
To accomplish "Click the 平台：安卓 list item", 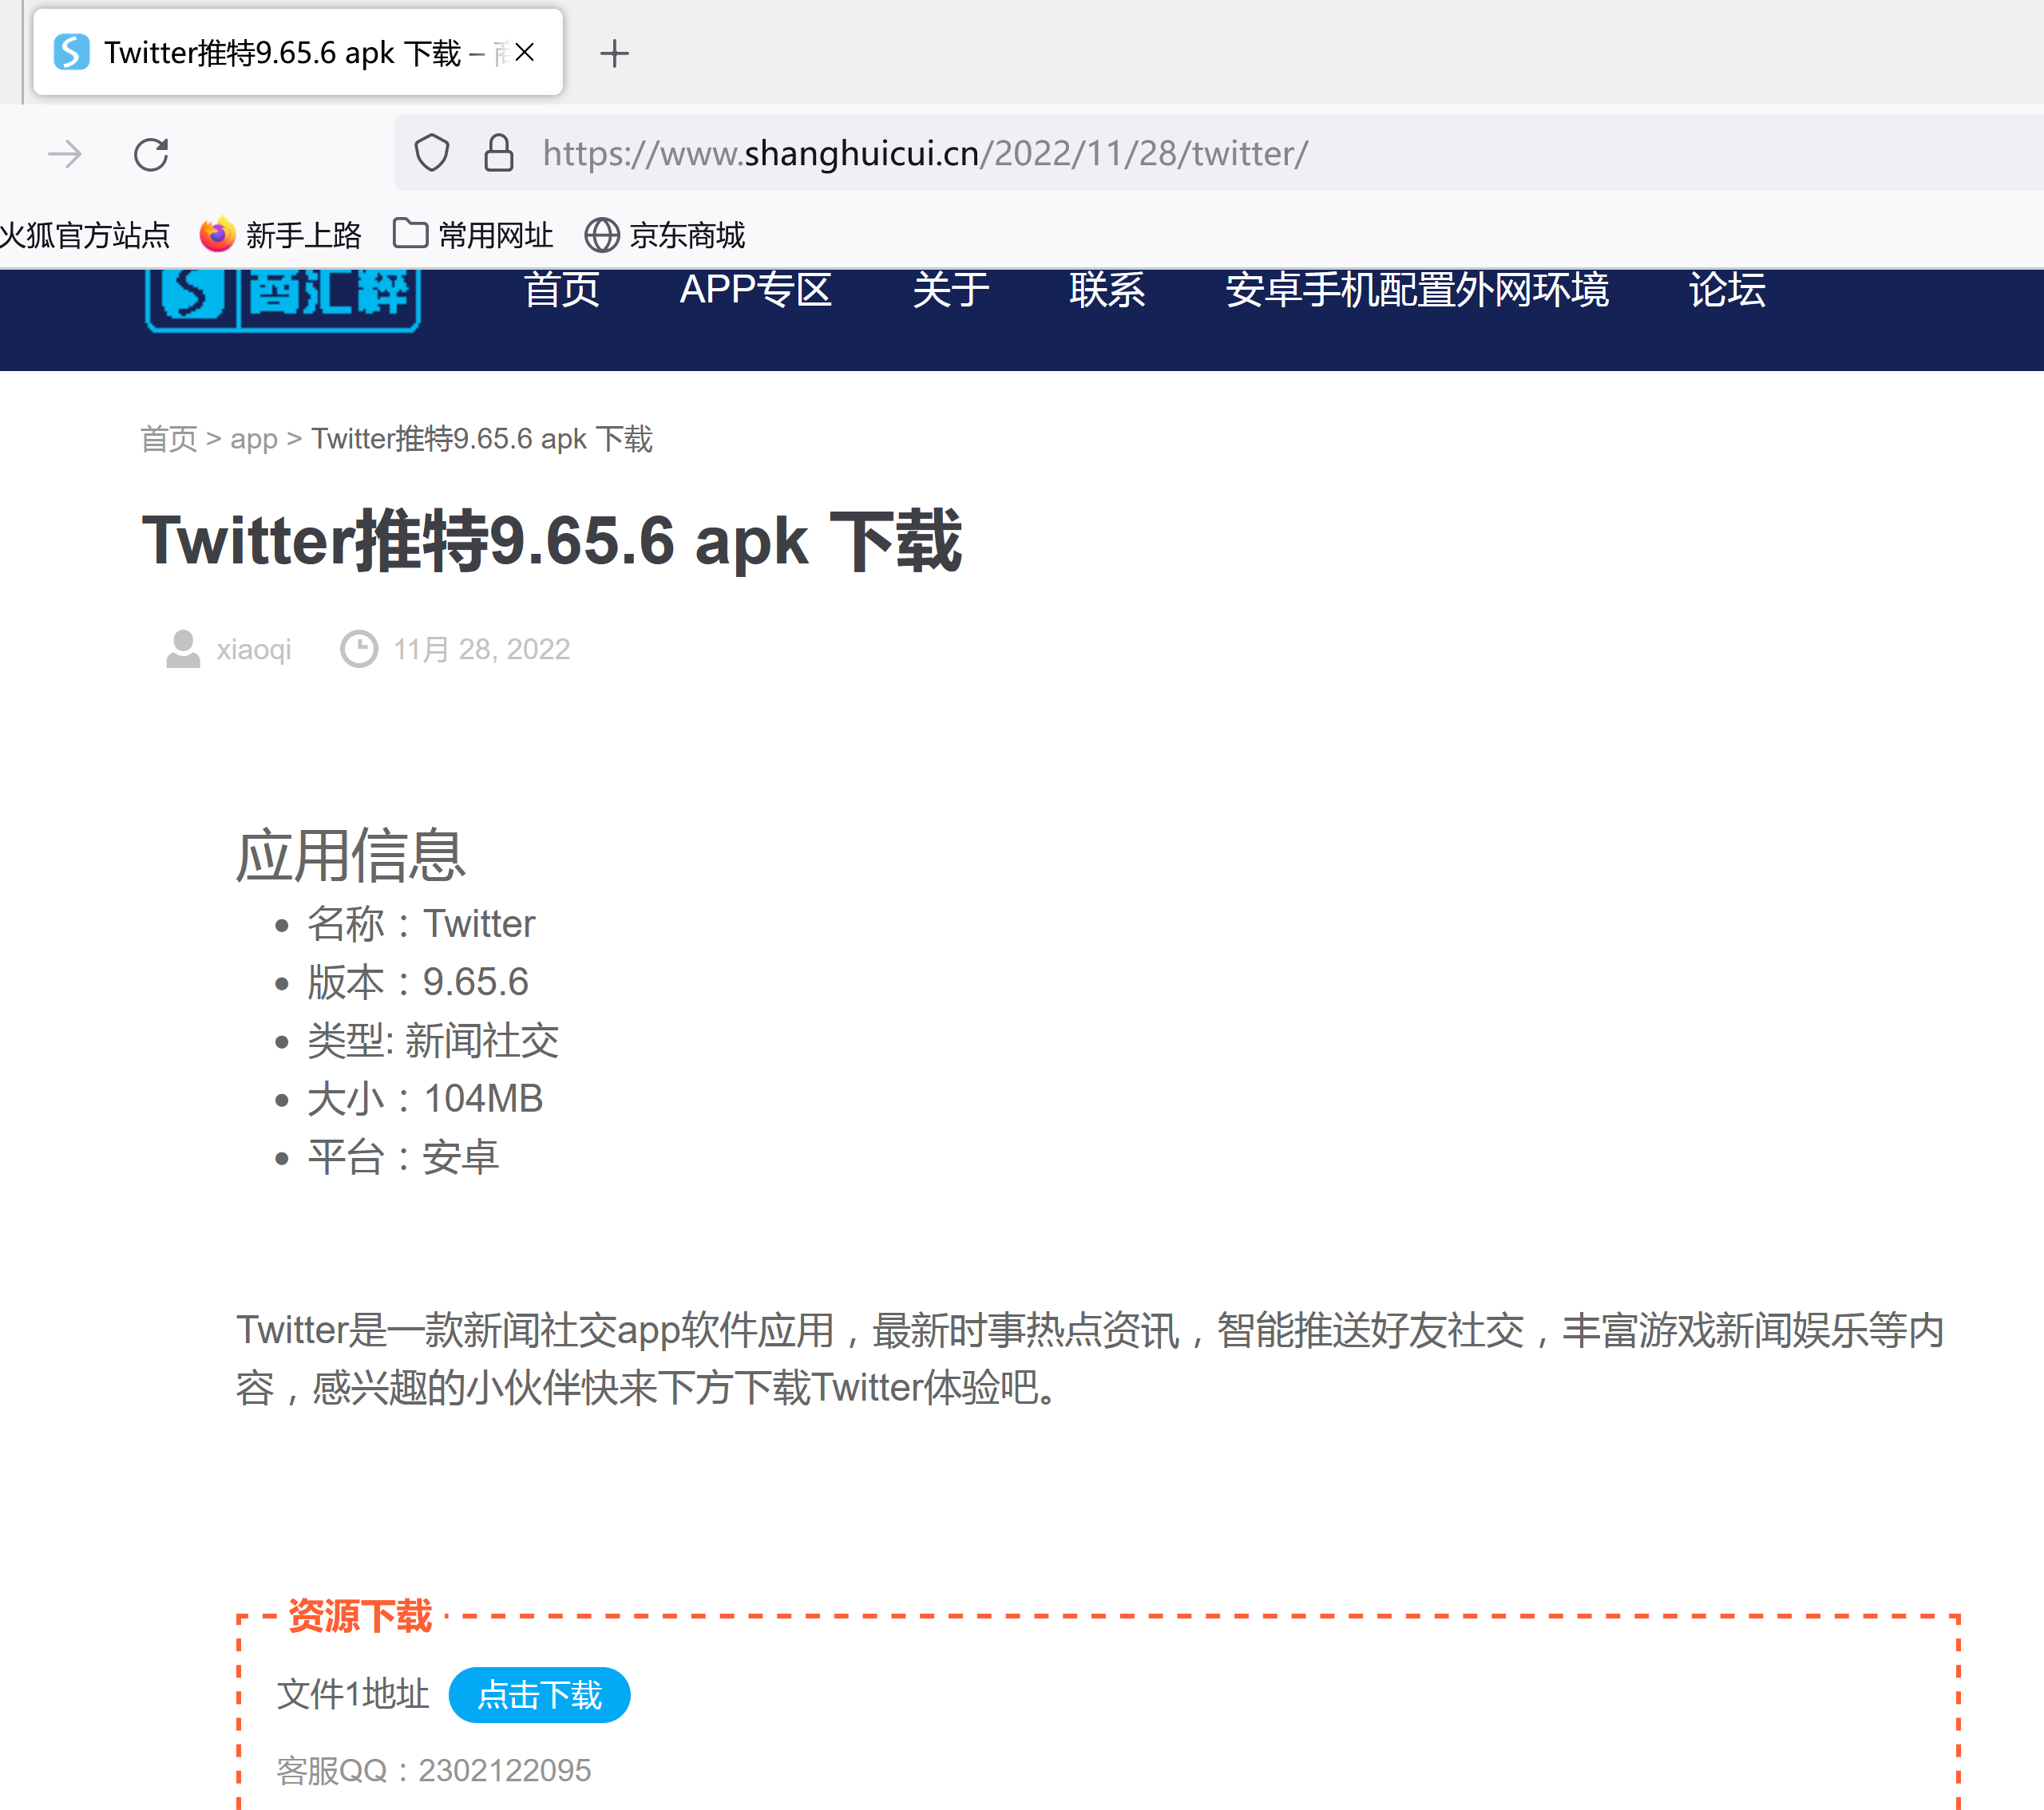I will 403,1157.
